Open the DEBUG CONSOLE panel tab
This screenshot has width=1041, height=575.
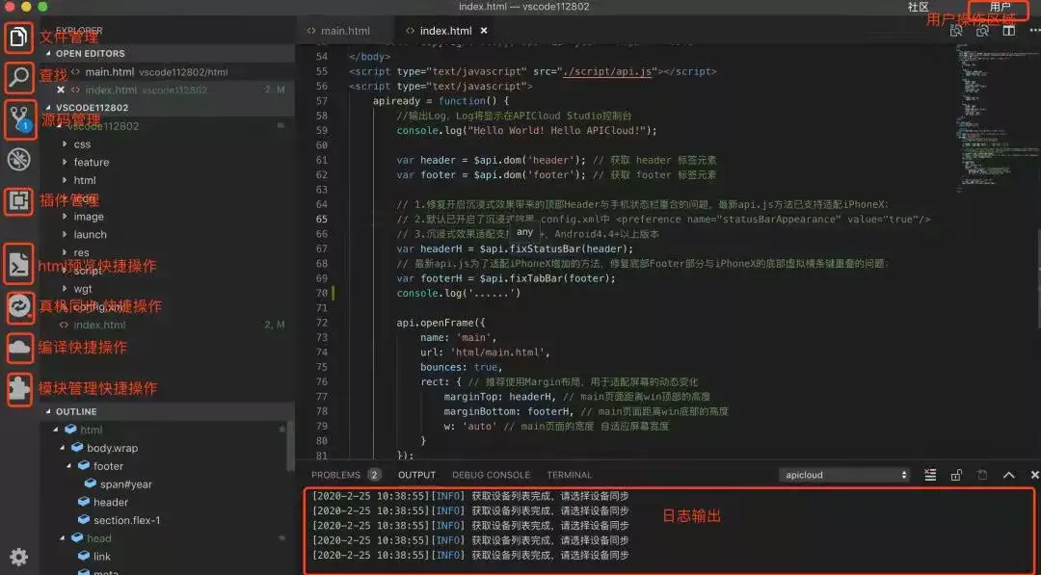coord(492,475)
